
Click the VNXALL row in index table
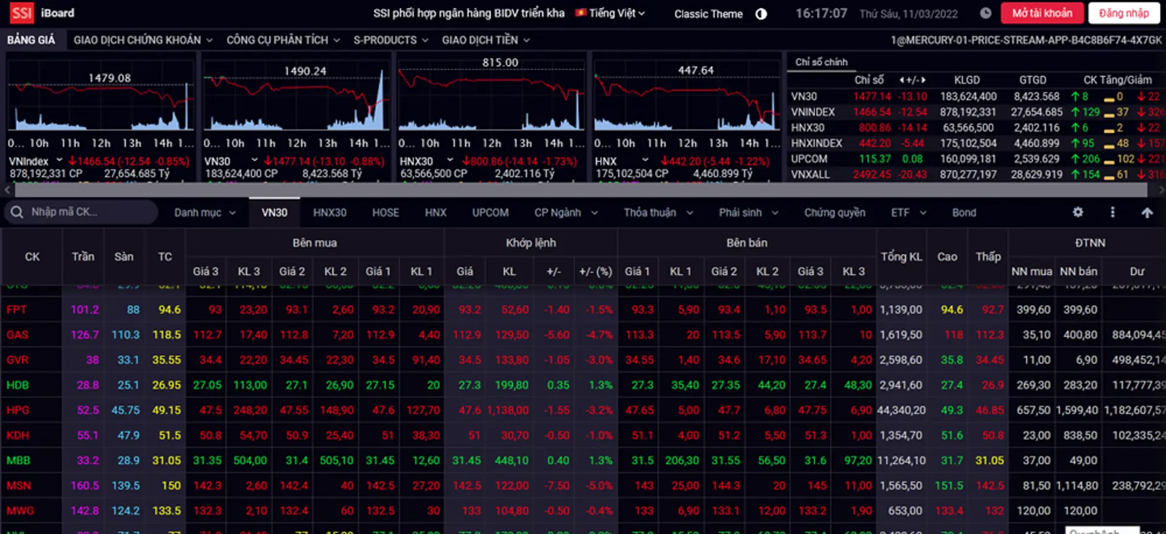point(977,174)
